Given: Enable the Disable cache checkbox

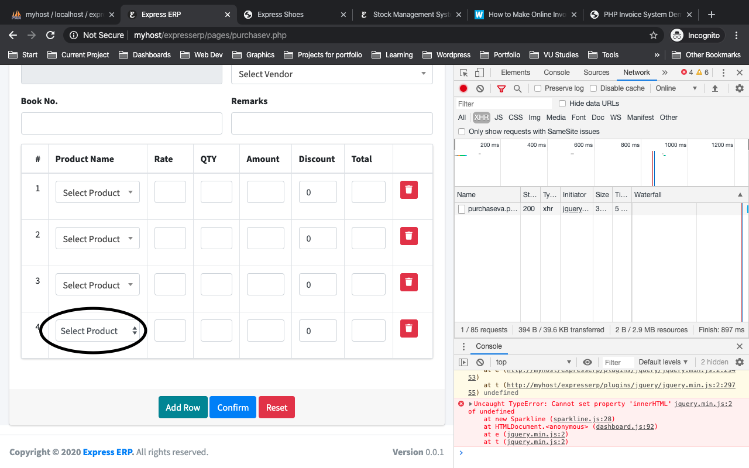Looking at the screenshot, I should pos(594,88).
